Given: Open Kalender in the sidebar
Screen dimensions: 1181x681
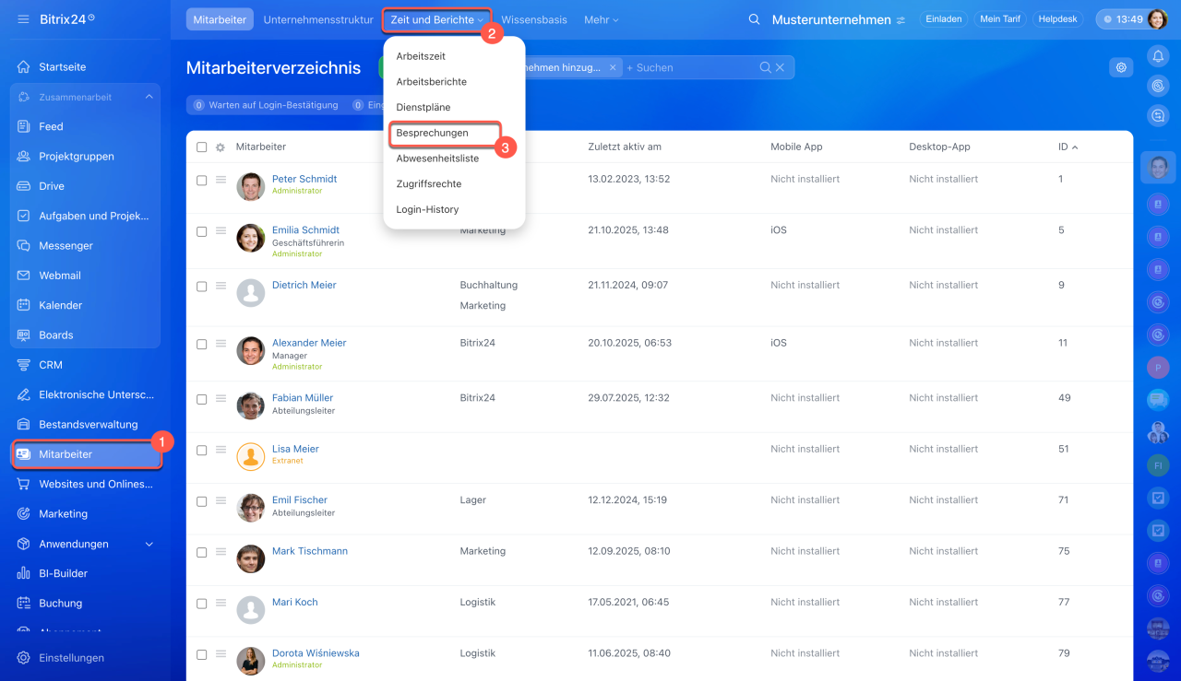Looking at the screenshot, I should (60, 305).
